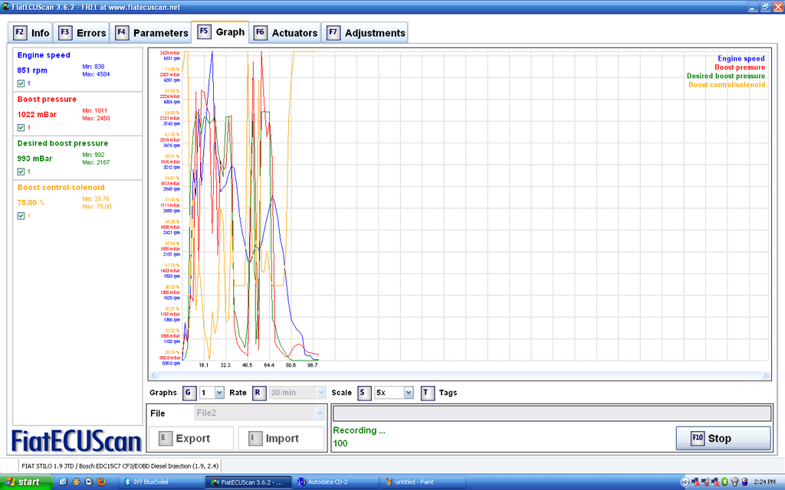Toggle Boost pressure graph checkbox
785x490 pixels.
pos(21,128)
